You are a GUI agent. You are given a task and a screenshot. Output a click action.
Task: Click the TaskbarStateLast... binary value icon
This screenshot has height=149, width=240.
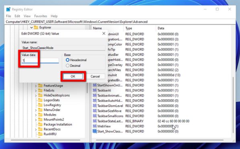[x=95, y=121]
